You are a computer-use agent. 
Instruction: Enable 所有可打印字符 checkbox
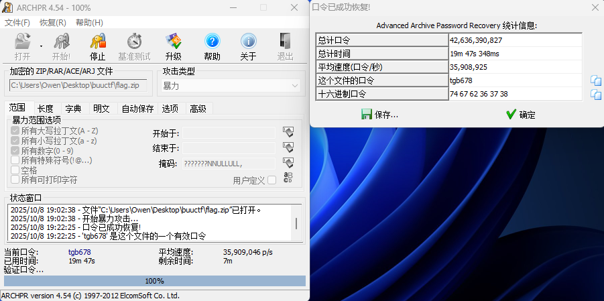click(15, 180)
